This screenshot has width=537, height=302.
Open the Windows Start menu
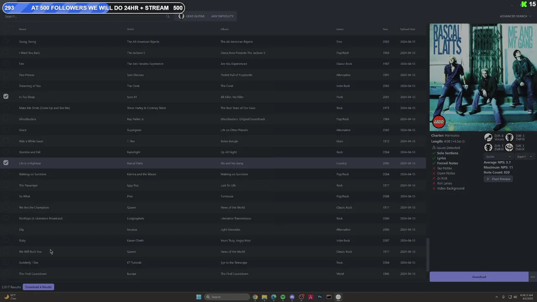(x=198, y=297)
